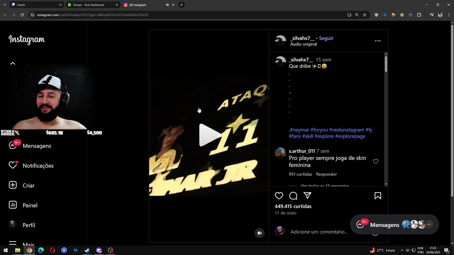The width and height of the screenshot is (454, 255).
Task: Install the app via address bar icon
Action: pyautogui.click(x=349, y=15)
